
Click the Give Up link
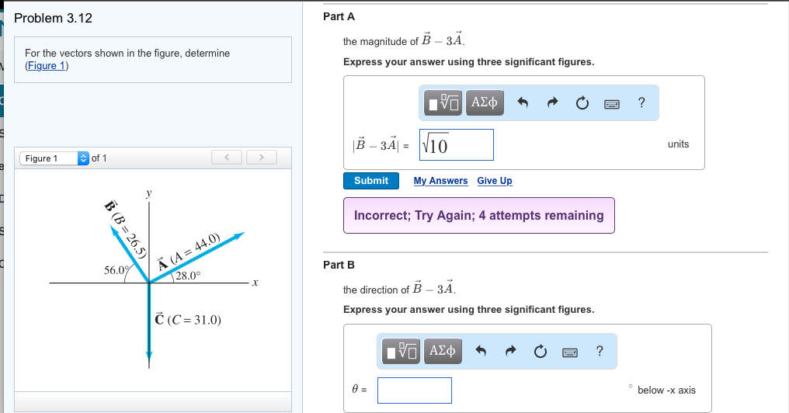click(495, 181)
